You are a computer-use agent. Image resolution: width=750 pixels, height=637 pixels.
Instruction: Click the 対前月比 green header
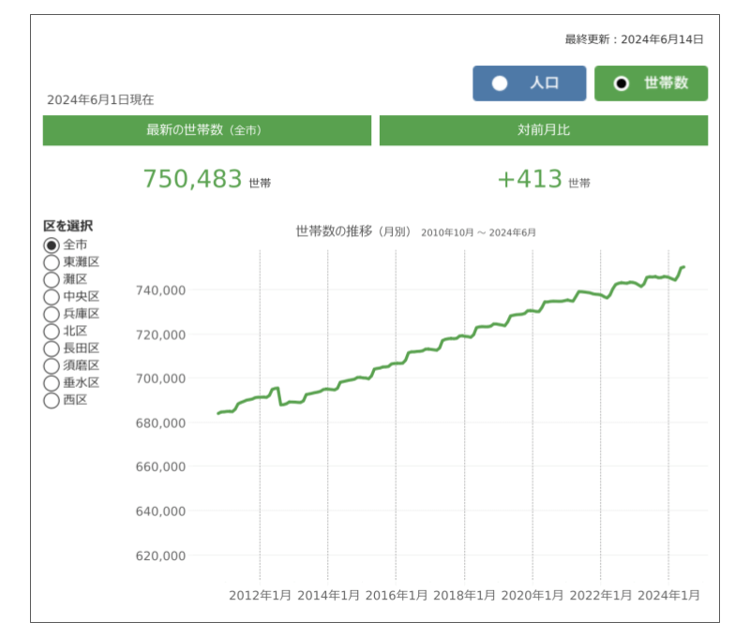coord(543,130)
